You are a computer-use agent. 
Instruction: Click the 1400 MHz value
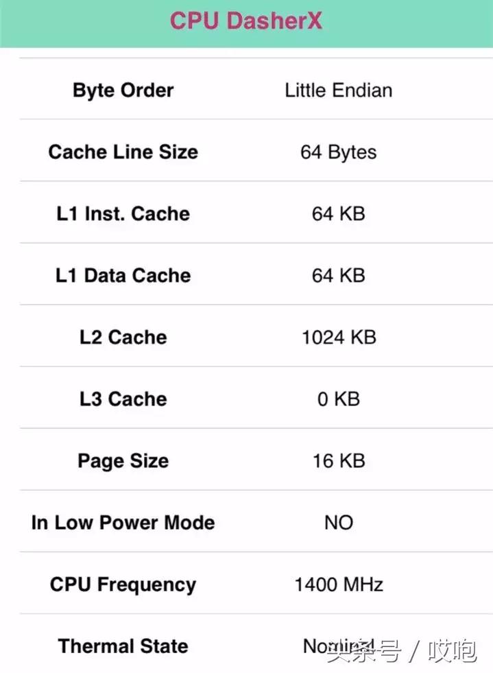(339, 585)
